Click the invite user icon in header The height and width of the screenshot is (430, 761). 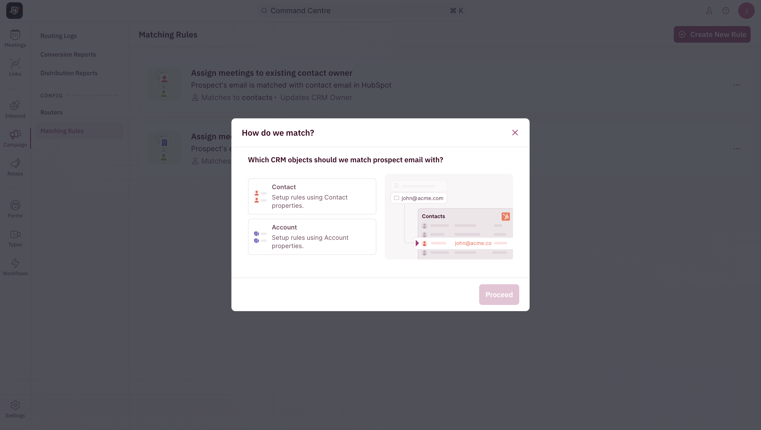click(x=709, y=11)
